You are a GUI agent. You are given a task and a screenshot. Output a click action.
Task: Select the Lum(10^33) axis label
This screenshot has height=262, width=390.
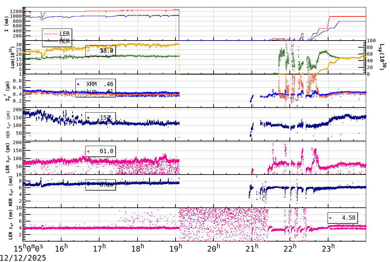(x=12, y=57)
